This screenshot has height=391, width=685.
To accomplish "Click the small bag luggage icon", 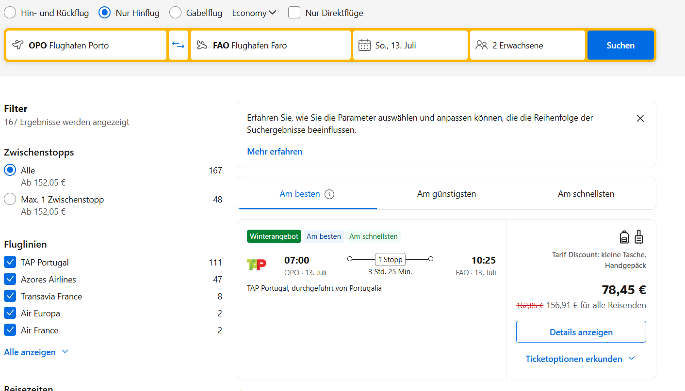I will click(624, 237).
